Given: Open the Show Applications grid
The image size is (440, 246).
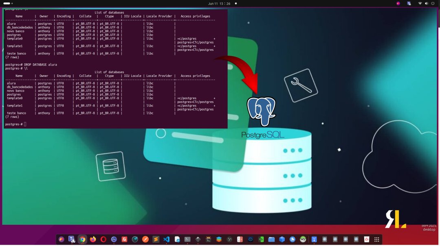Looking at the screenshot, I should point(376,239).
